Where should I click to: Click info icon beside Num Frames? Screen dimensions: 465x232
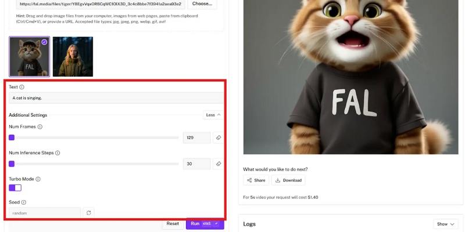(40, 126)
